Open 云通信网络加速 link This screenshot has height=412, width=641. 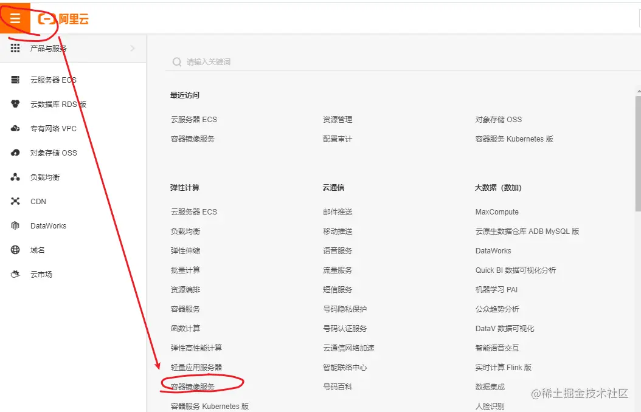[348, 348]
